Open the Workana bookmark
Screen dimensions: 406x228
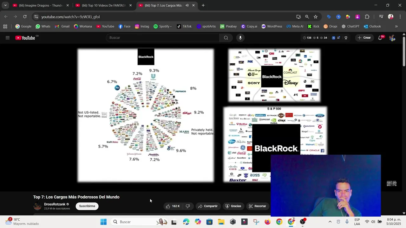pos(83,26)
